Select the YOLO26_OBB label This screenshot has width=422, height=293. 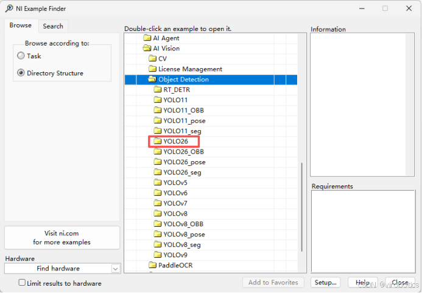tap(183, 152)
